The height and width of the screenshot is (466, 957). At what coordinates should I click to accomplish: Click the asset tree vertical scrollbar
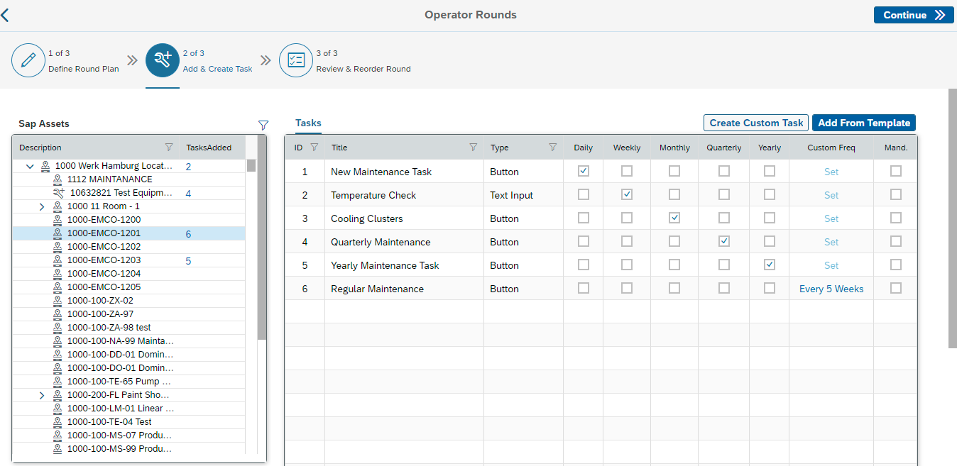click(261, 248)
